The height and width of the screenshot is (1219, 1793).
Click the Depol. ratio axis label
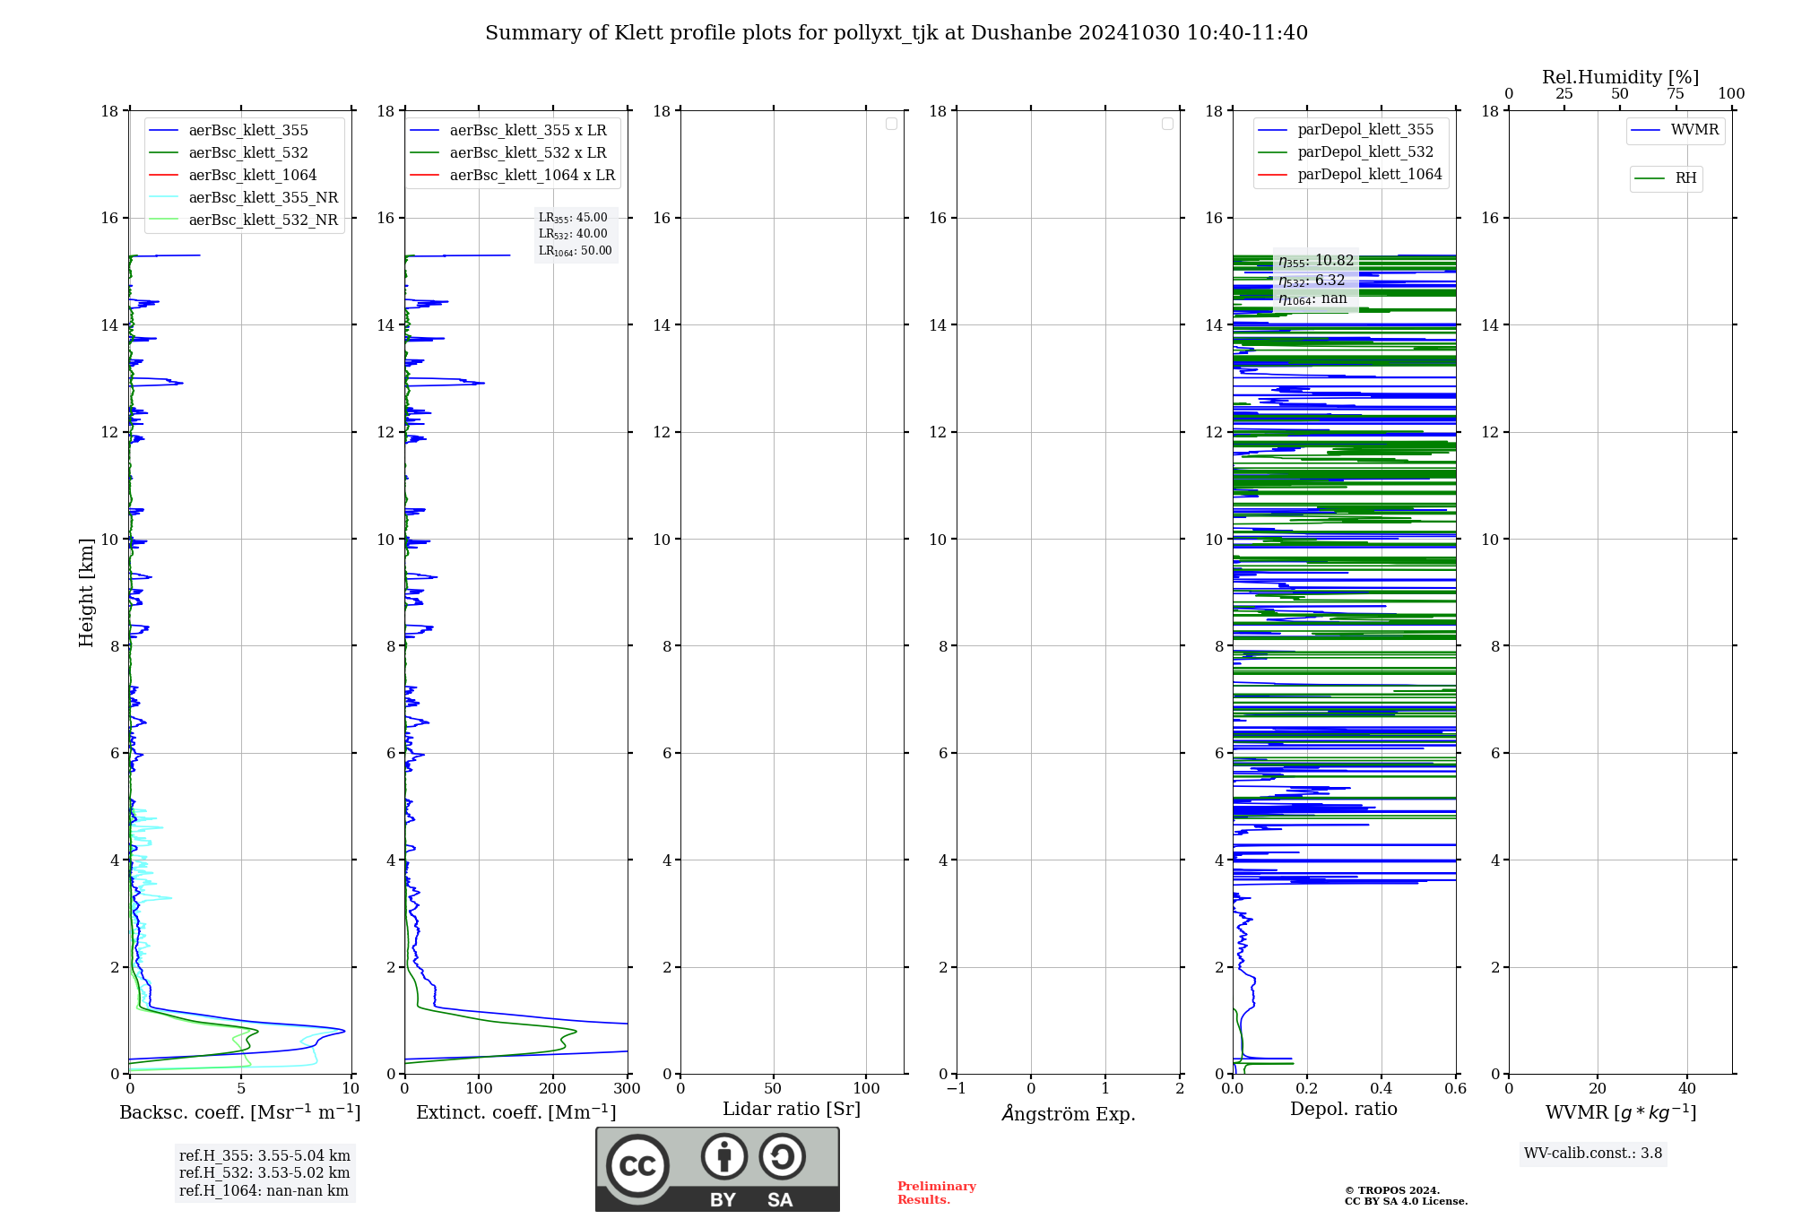pyautogui.click(x=1344, y=1110)
